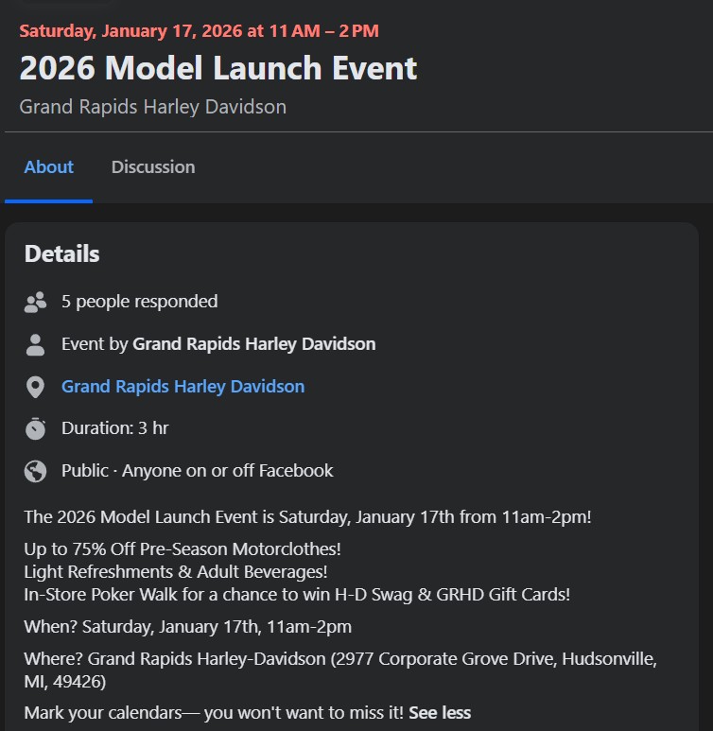Collapse description with See less
This screenshot has height=731, width=713.
click(440, 713)
